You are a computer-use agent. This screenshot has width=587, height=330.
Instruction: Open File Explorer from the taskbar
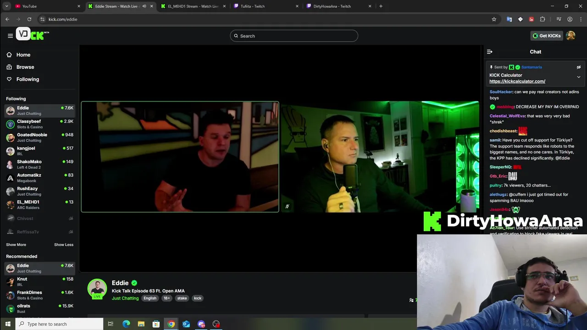pyautogui.click(x=141, y=324)
